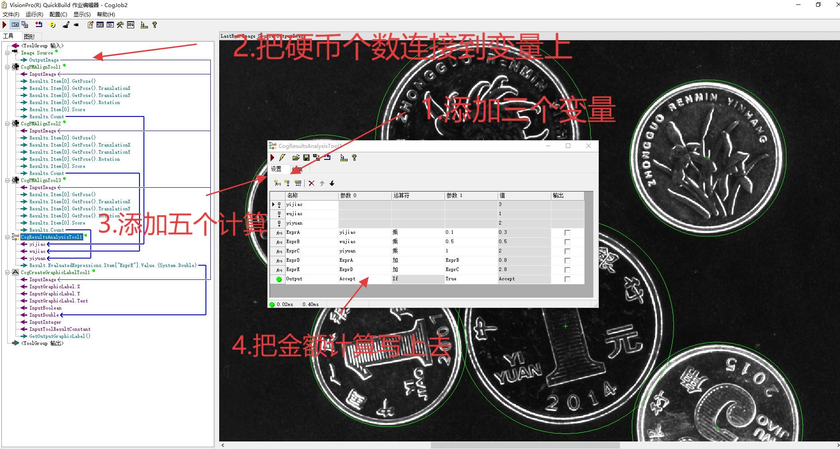840x449 pixels.
Task: Open the script editor window icon
Action: pos(110,25)
